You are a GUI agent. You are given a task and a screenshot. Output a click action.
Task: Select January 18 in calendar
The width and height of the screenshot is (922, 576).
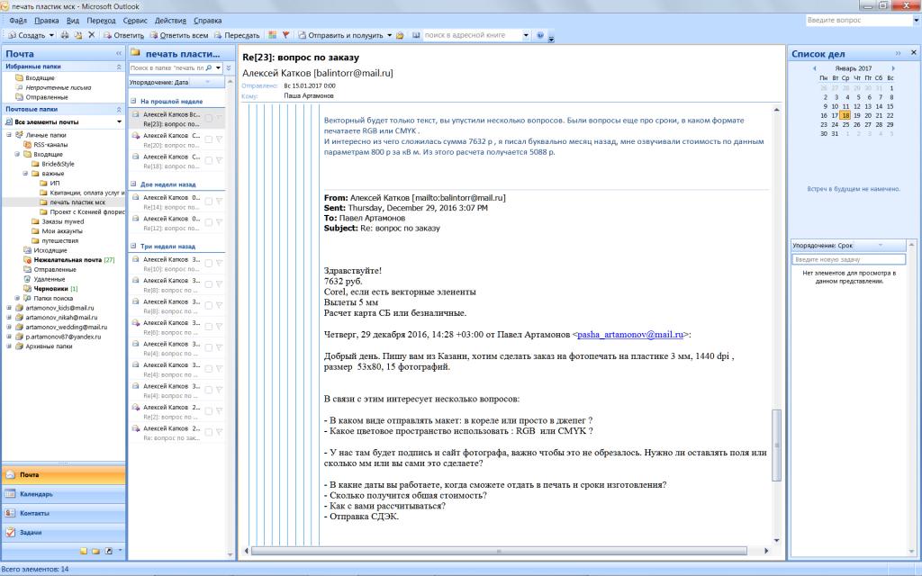tap(845, 115)
